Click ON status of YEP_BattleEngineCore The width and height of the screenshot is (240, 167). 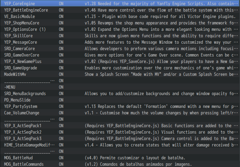(x=61, y=10)
